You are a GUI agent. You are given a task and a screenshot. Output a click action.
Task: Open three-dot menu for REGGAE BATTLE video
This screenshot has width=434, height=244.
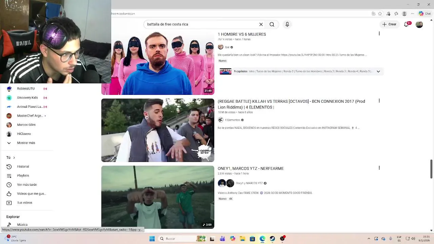379,101
